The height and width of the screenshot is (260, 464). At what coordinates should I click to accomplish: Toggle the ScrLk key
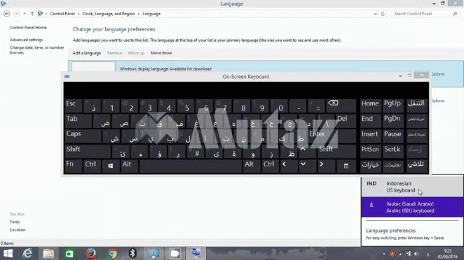coord(393,151)
